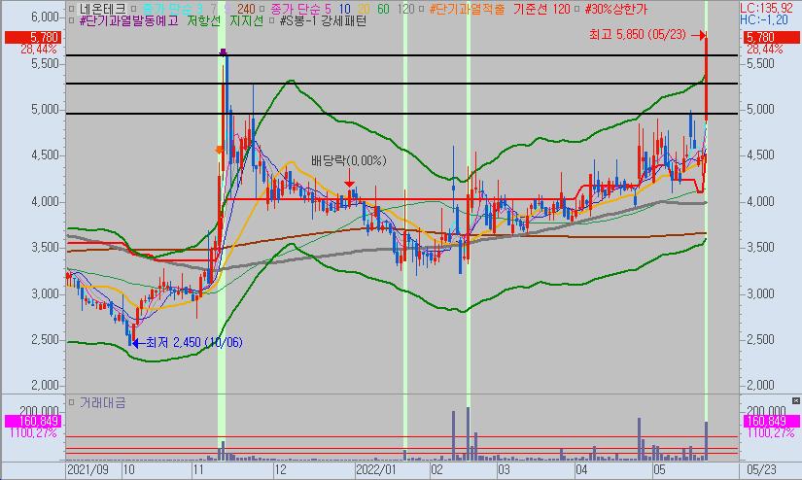This screenshot has width=802, height=480.
Task: Select the 기준선 120 legend label
Action: tap(541, 9)
